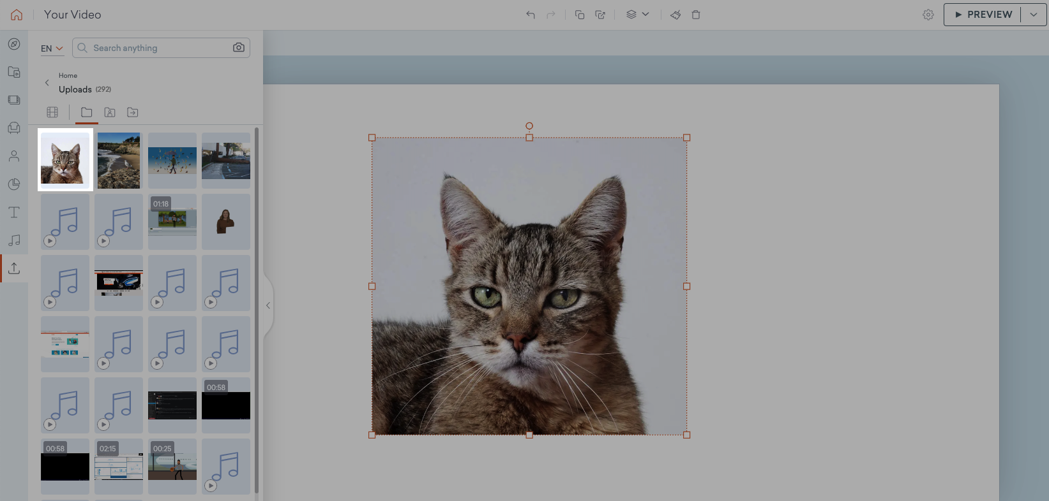This screenshot has width=1049, height=501.
Task: Delete the selected element with trash icon
Action: 696,15
